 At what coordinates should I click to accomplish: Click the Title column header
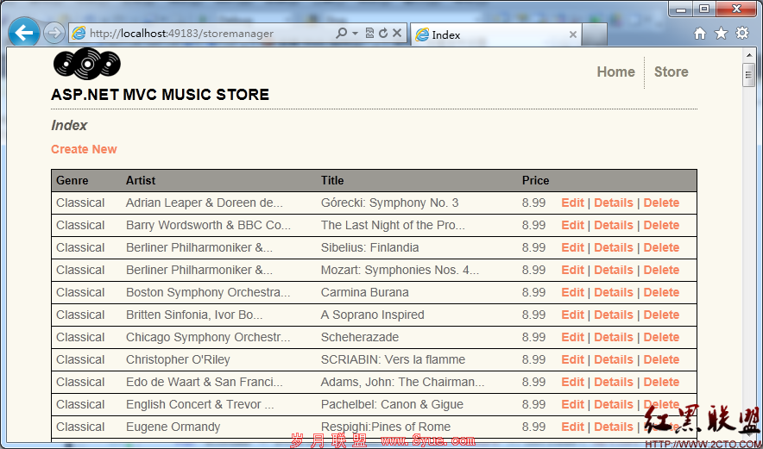click(x=332, y=180)
